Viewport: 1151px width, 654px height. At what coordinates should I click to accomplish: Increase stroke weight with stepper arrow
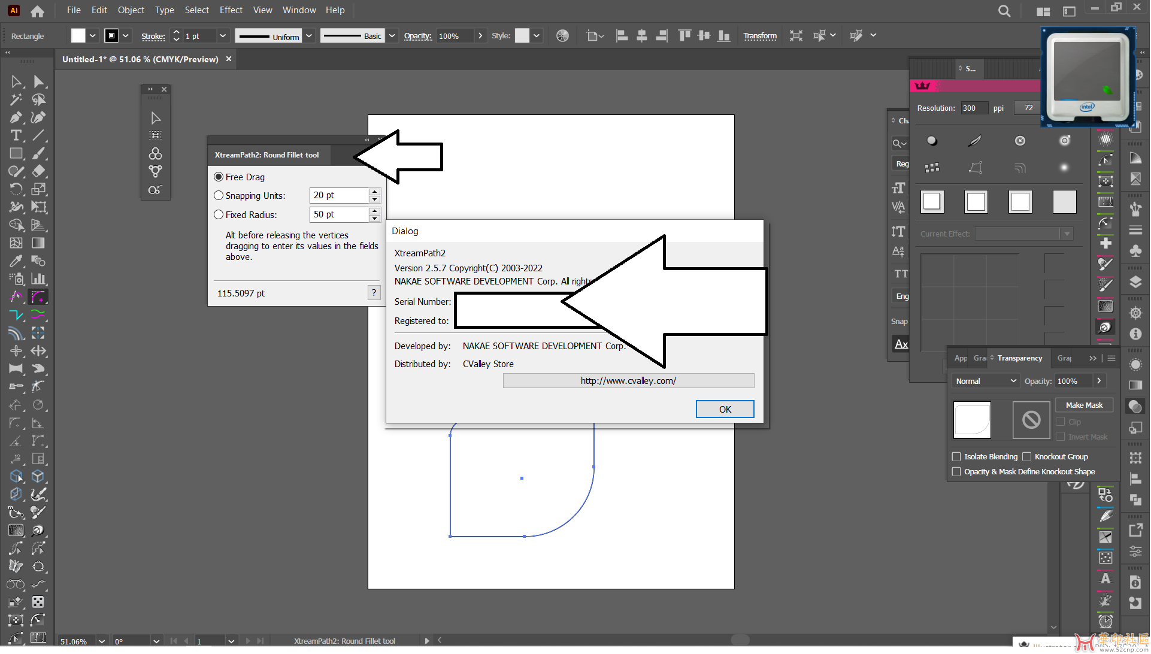pyautogui.click(x=176, y=32)
